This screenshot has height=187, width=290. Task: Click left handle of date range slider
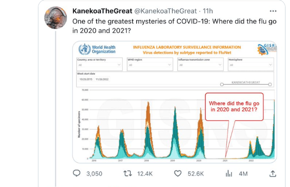[x=222, y=84]
